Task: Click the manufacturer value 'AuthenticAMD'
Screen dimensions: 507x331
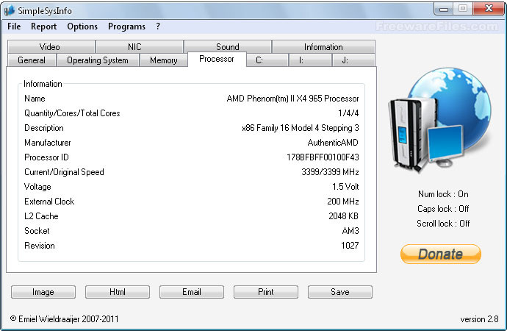Action: (333, 143)
